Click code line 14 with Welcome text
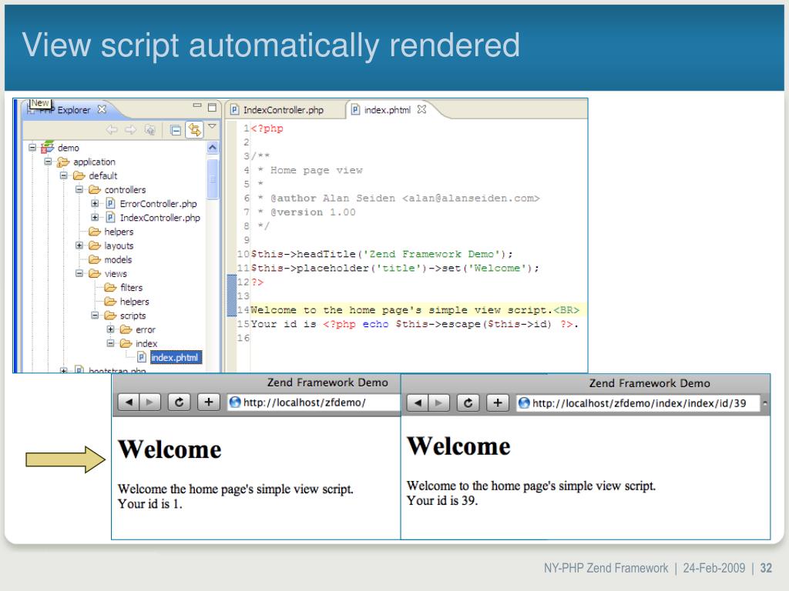789x591 pixels. click(x=415, y=310)
